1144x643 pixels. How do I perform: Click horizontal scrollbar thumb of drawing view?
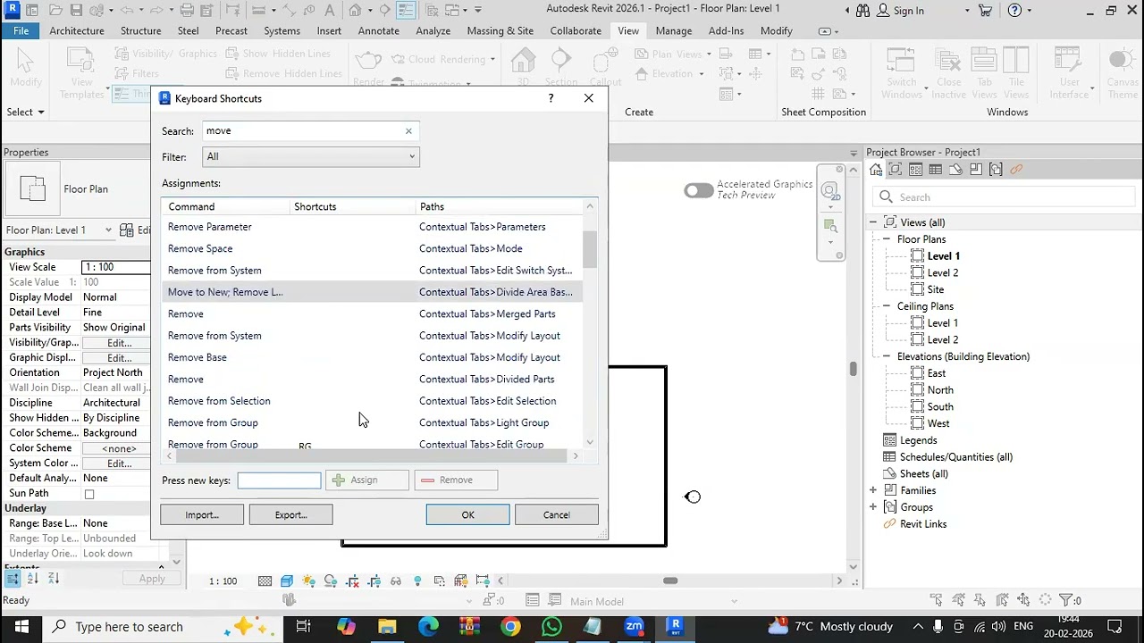pyautogui.click(x=670, y=580)
